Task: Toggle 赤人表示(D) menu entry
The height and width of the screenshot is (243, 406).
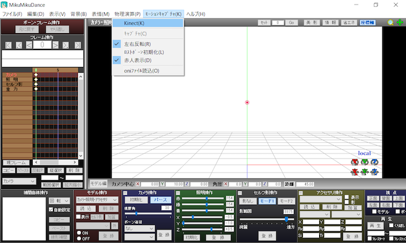Action: [148, 60]
